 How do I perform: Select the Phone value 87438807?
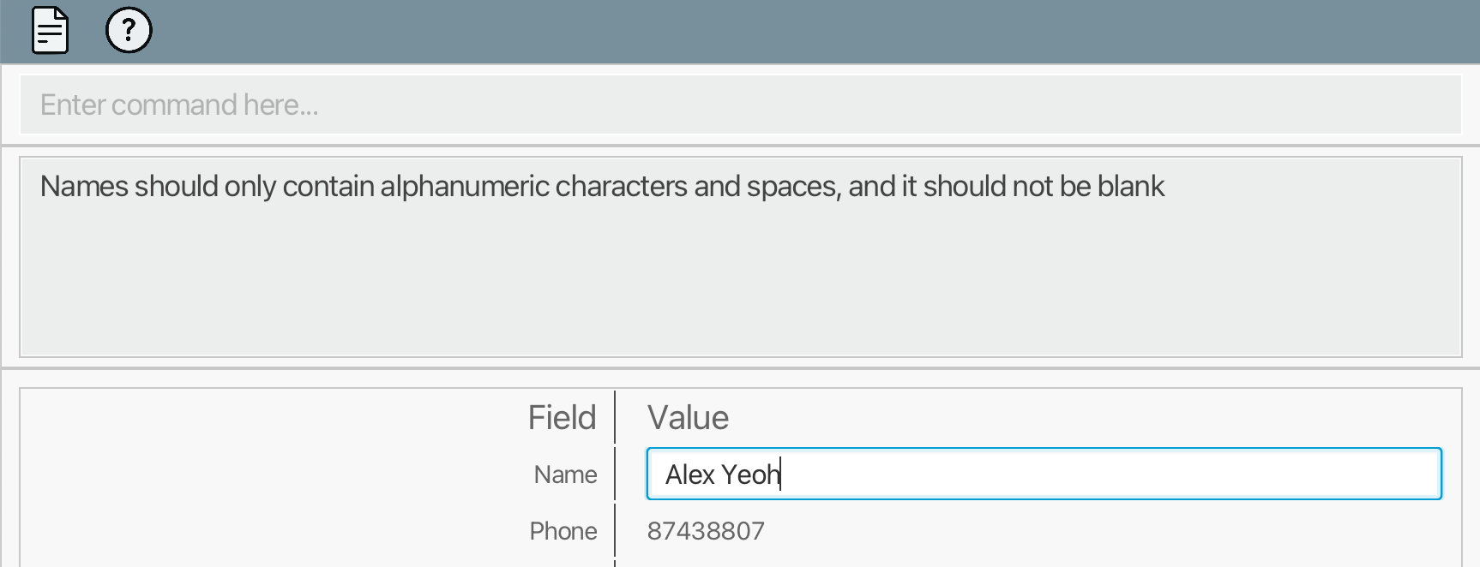click(706, 531)
